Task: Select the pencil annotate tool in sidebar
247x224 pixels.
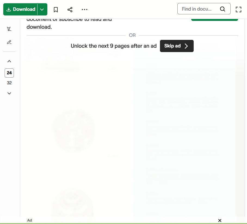Action: pyautogui.click(x=9, y=42)
